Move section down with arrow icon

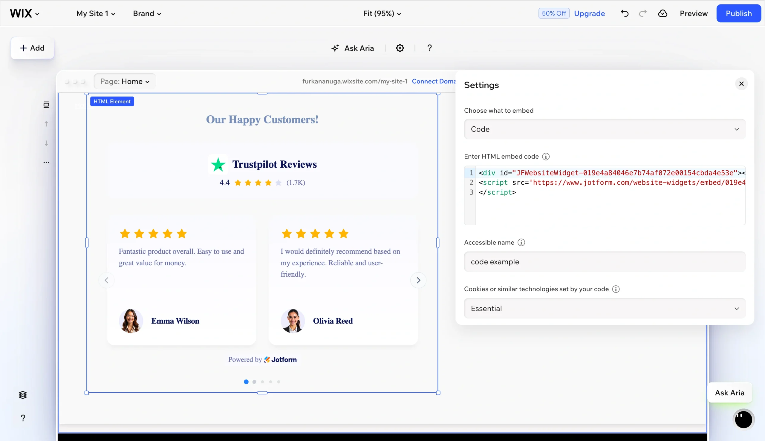tap(46, 143)
